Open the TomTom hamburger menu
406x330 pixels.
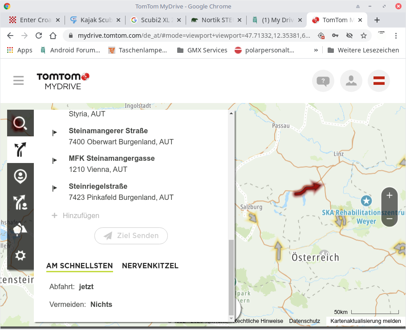pos(18,80)
